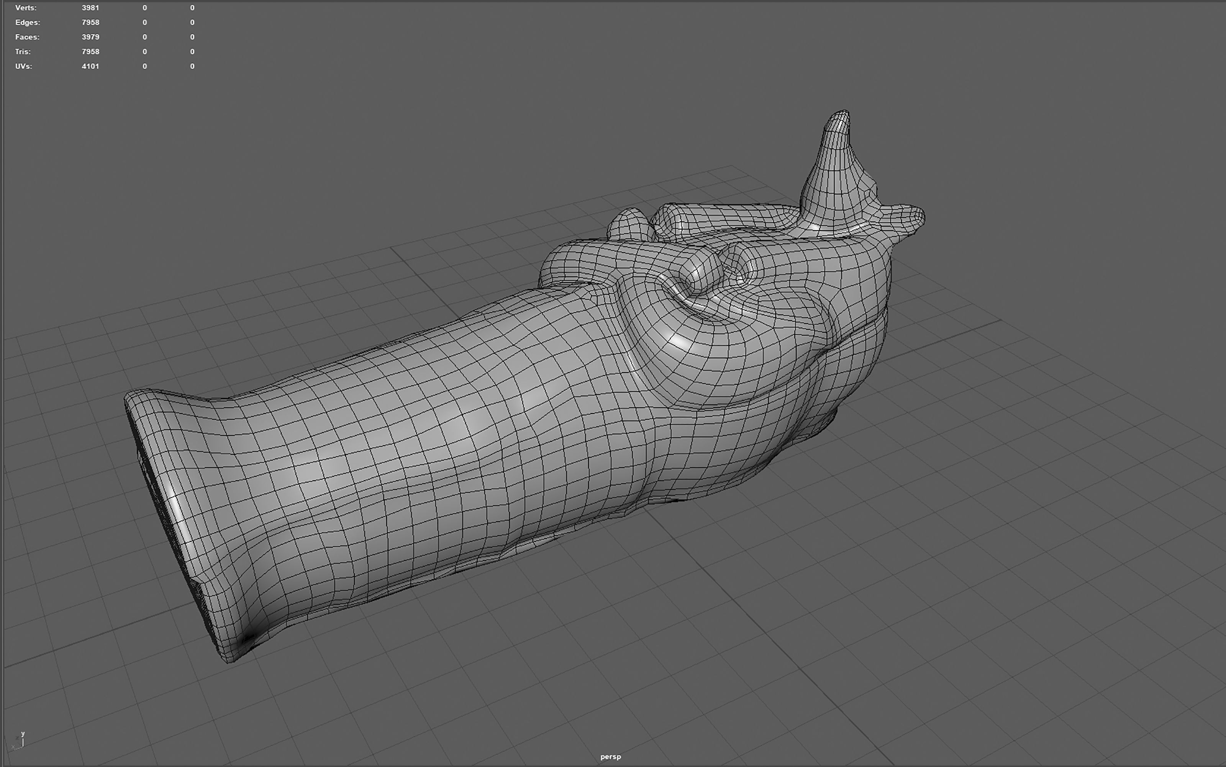Click the "UVs:" heads-up display label
The image size is (1226, 767).
tap(23, 67)
